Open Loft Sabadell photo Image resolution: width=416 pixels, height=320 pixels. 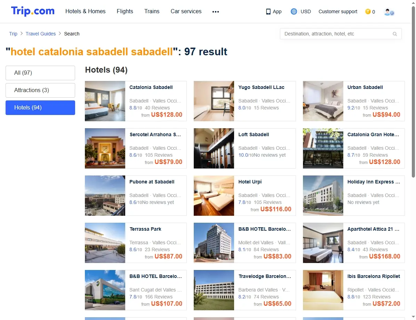(x=214, y=148)
